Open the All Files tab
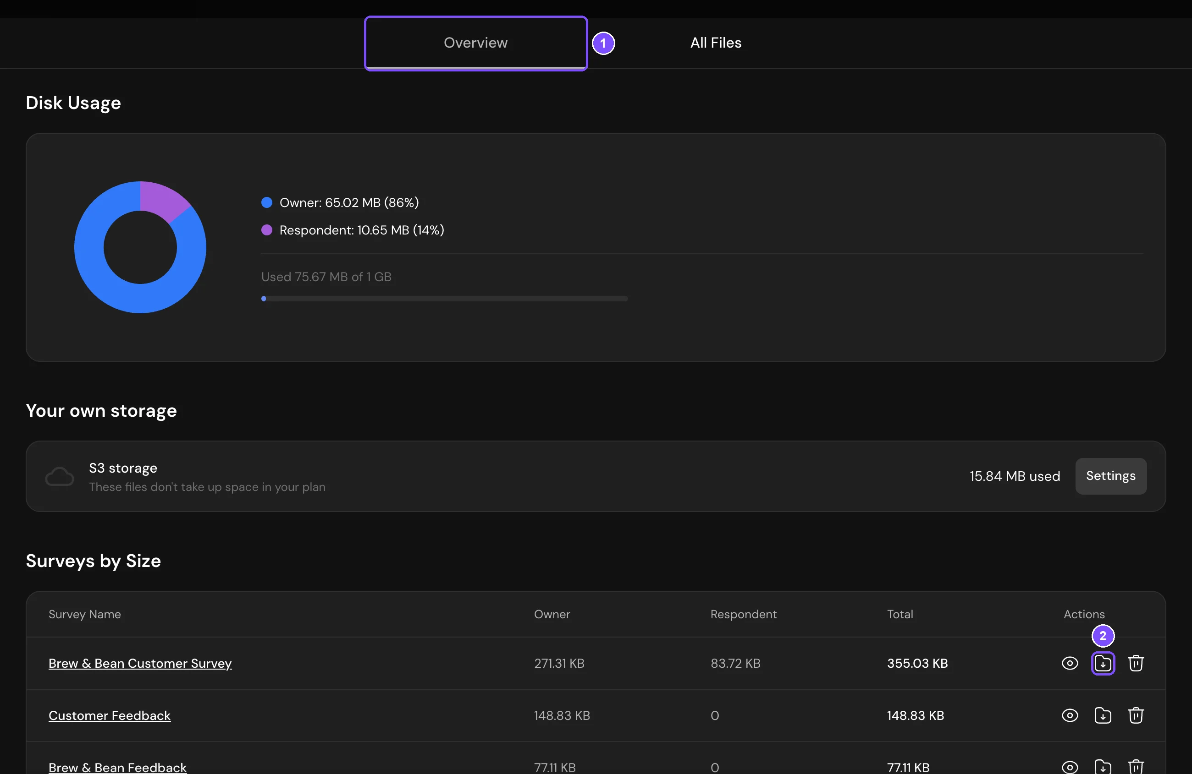This screenshot has width=1192, height=774. [x=715, y=43]
